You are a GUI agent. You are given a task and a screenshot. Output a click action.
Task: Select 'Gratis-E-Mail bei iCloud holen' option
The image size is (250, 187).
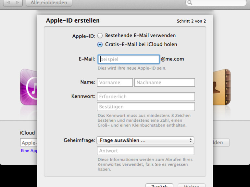coord(100,45)
